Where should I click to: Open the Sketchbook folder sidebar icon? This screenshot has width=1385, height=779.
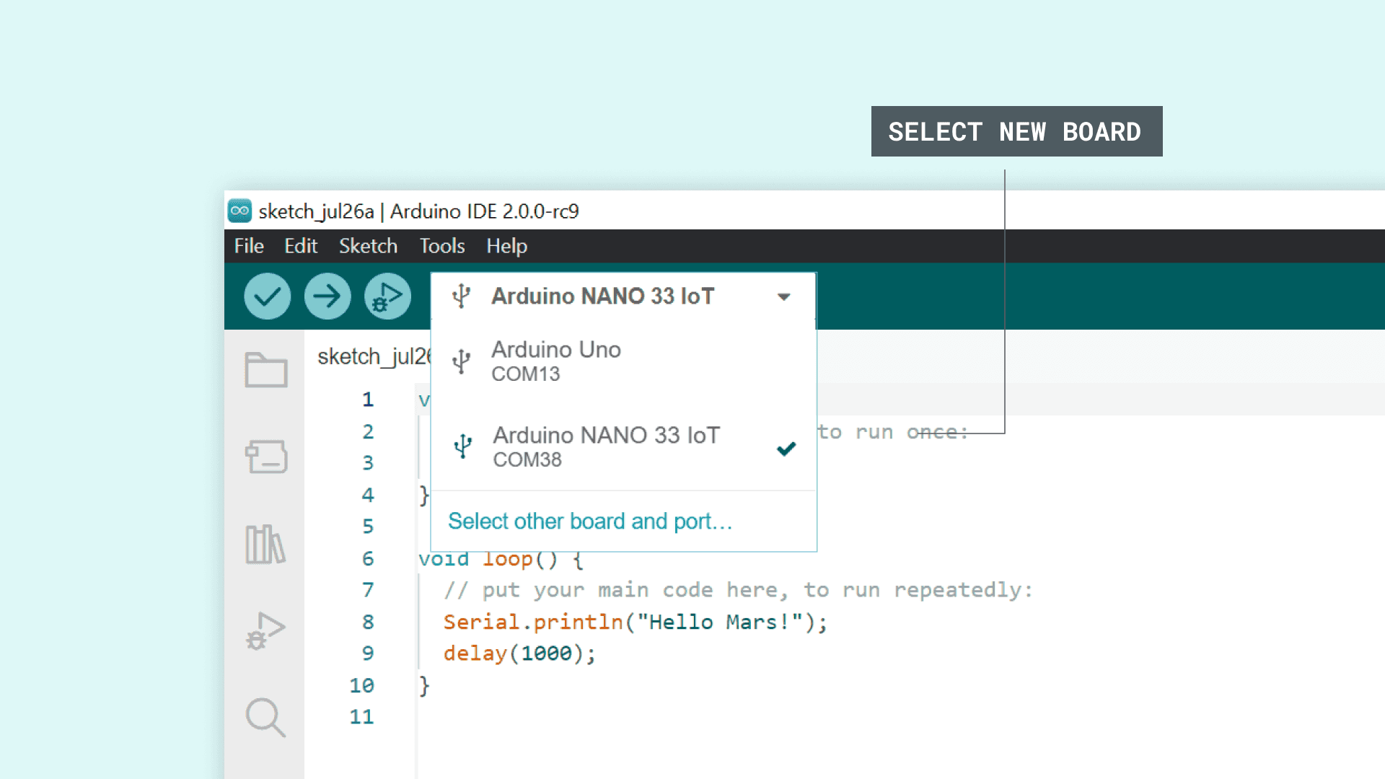[x=265, y=370]
